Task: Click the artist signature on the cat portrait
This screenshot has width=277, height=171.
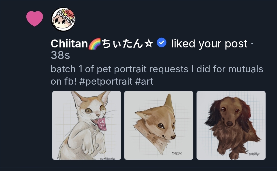Action: [x=108, y=158]
